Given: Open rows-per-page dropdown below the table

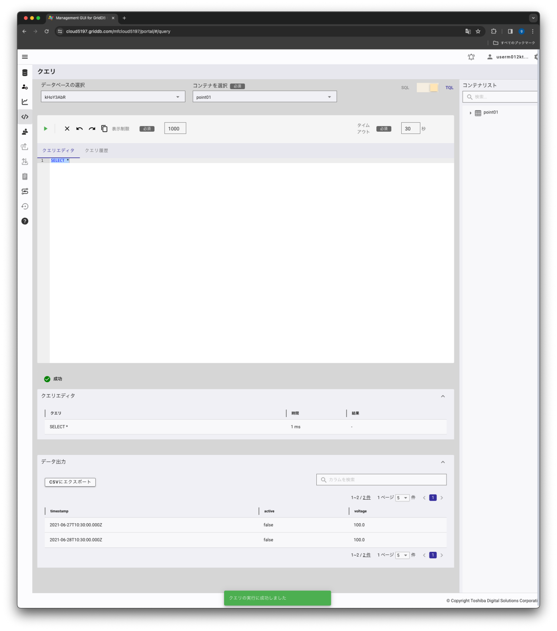Looking at the screenshot, I should [x=402, y=555].
